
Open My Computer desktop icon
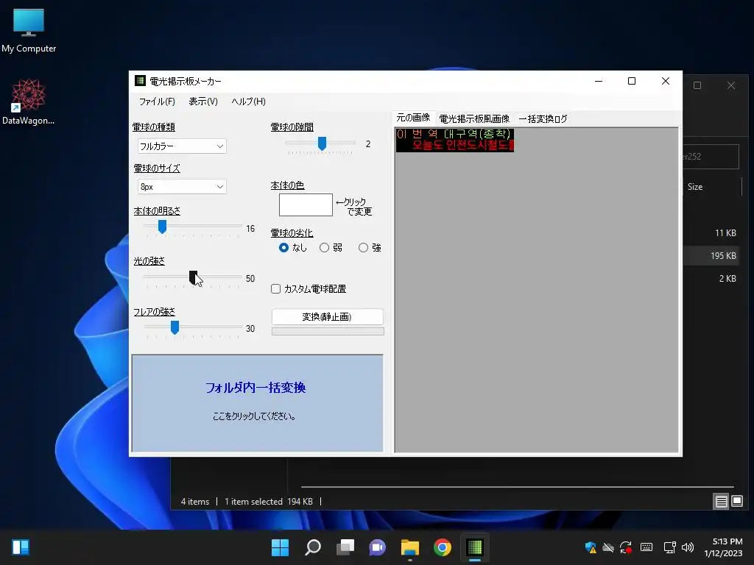pyautogui.click(x=29, y=31)
